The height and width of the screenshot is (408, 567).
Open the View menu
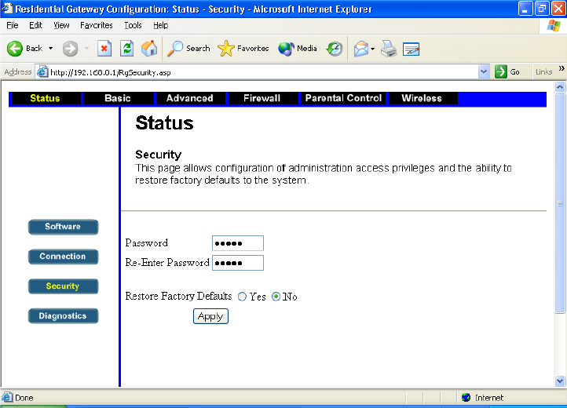pos(61,25)
